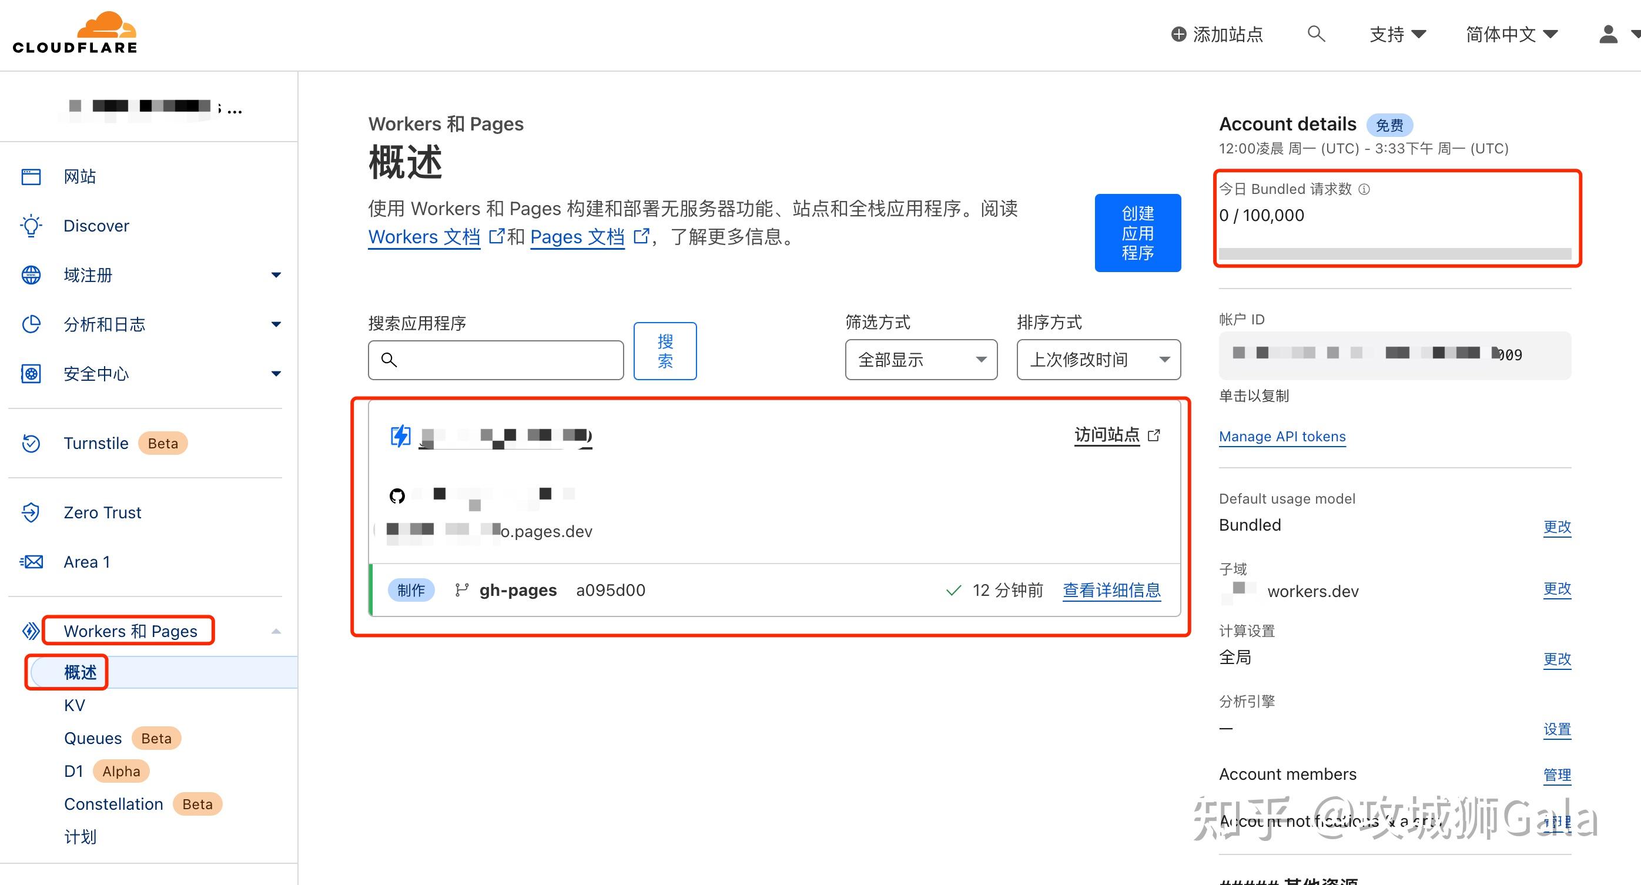
Task: Open the 简体中文 language dropdown
Action: click(1512, 35)
